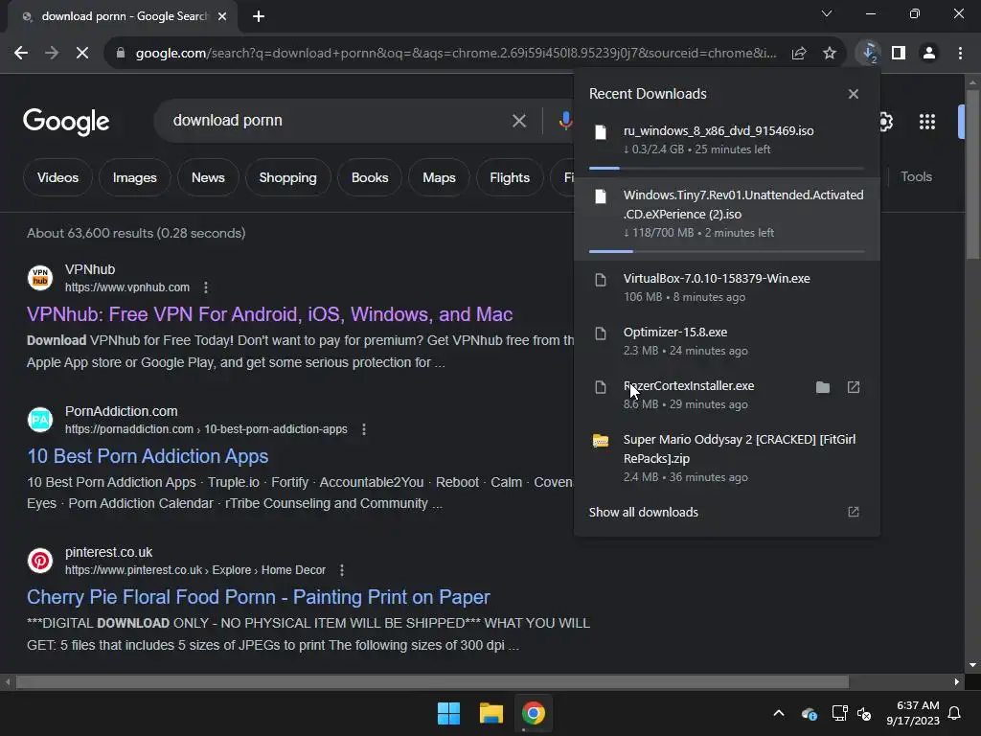This screenshot has height=736, width=981.
Task: Open the 10 Best Porn Addiction Apps link
Action: coord(148,456)
